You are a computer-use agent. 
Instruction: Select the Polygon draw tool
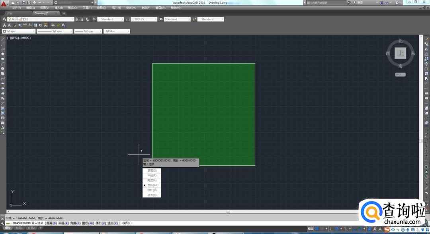point(3,54)
